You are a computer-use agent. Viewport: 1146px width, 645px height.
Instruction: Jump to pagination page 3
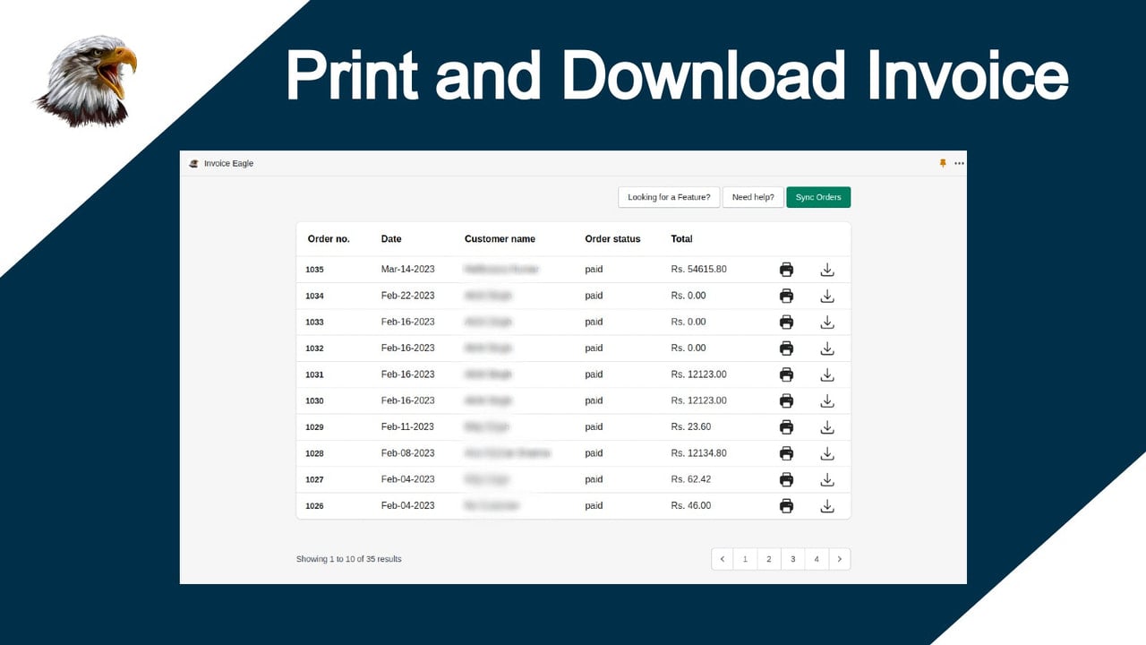(x=792, y=559)
